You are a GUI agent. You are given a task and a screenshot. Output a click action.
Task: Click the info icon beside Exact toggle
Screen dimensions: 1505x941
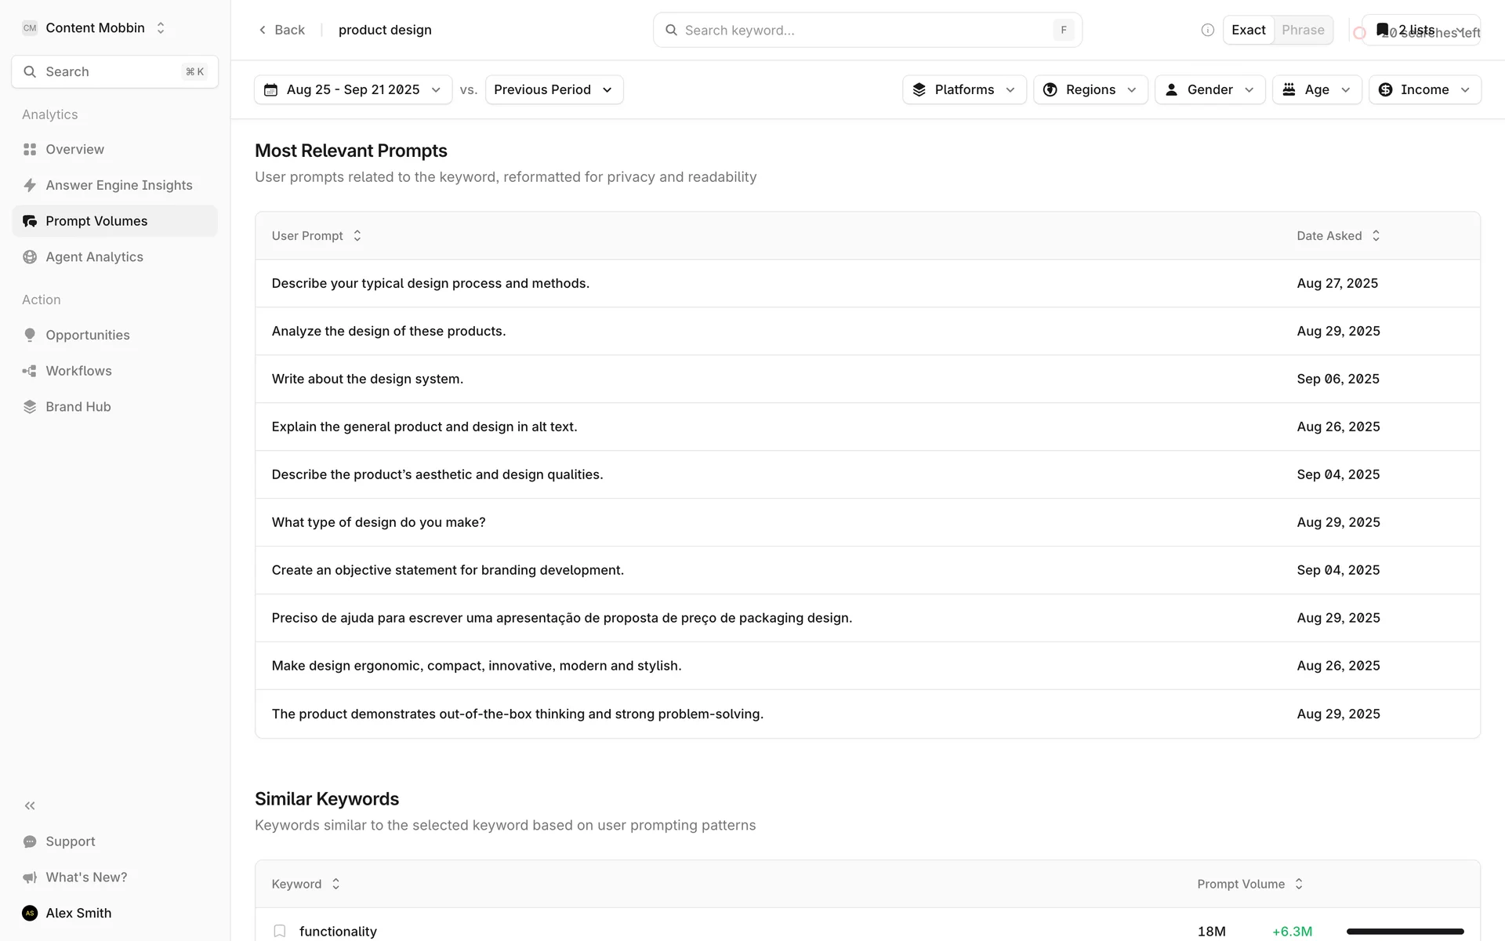click(1207, 30)
